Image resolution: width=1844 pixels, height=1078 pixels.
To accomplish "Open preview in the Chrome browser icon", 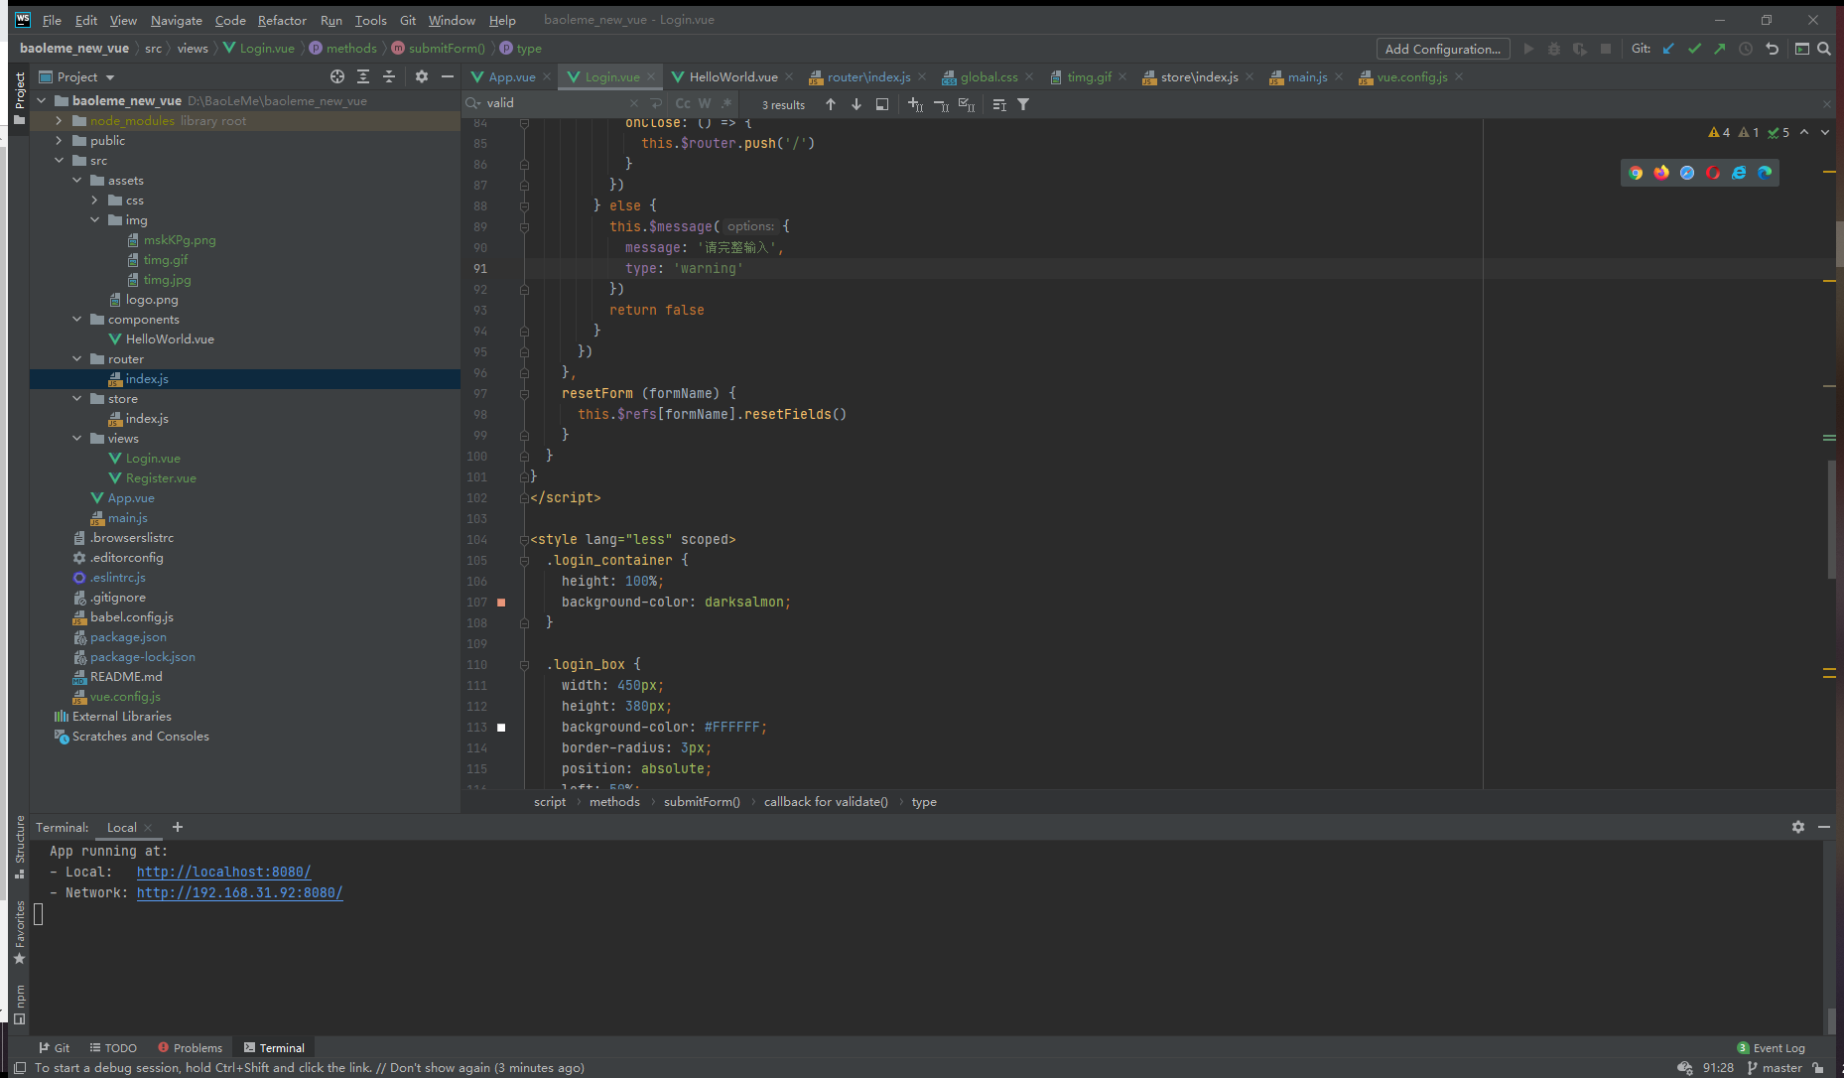I will (1636, 173).
